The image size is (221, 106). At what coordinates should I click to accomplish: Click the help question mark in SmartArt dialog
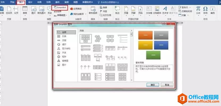164,24
